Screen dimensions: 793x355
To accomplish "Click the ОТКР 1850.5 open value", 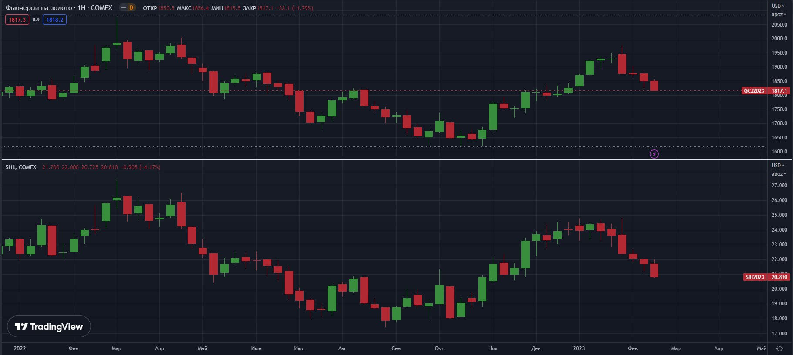I will 159,8.
